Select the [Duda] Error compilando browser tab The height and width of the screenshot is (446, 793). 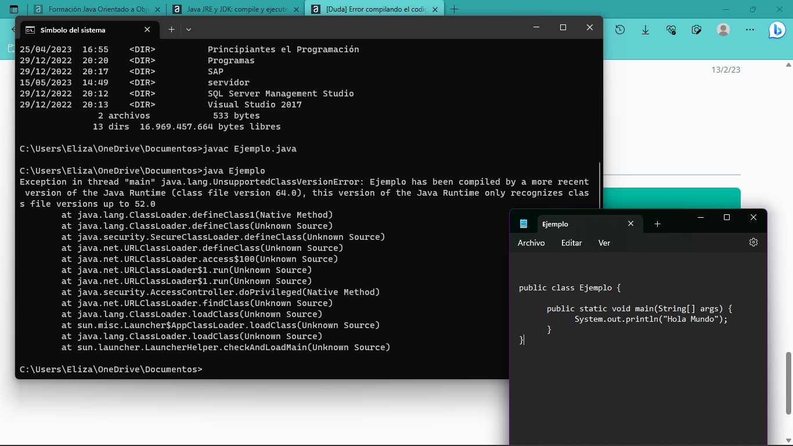(374, 9)
